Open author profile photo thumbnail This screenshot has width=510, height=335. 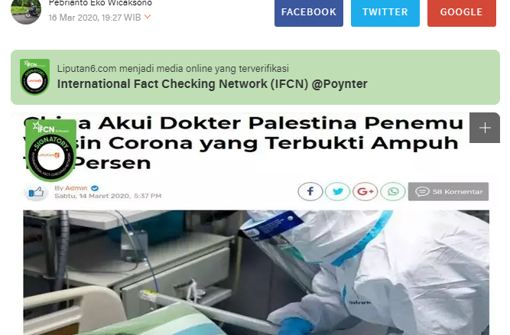[x=26, y=11]
